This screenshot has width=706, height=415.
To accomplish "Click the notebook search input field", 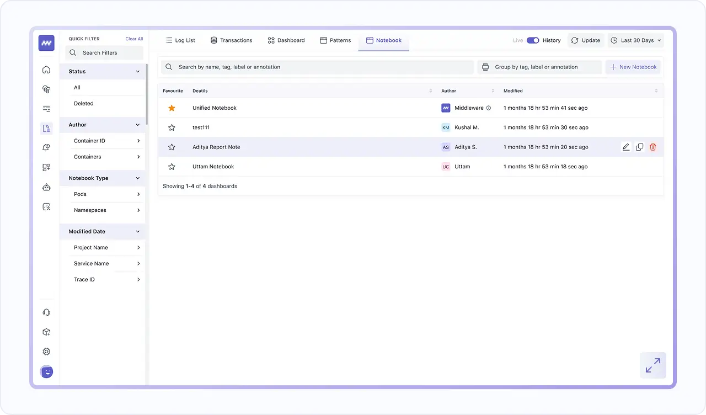I will tap(317, 67).
